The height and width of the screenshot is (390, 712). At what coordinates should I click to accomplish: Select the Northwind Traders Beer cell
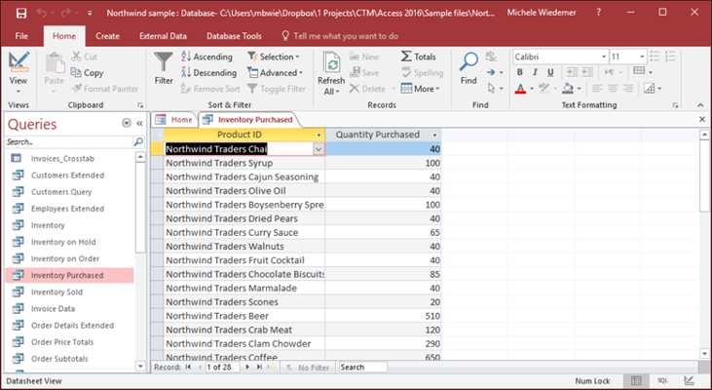(x=244, y=316)
